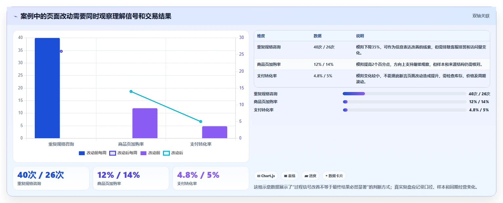Click the 重复规格咨询 progress bar
Image resolution: width=503 pixels, height=203 pixels.
(x=404, y=94)
